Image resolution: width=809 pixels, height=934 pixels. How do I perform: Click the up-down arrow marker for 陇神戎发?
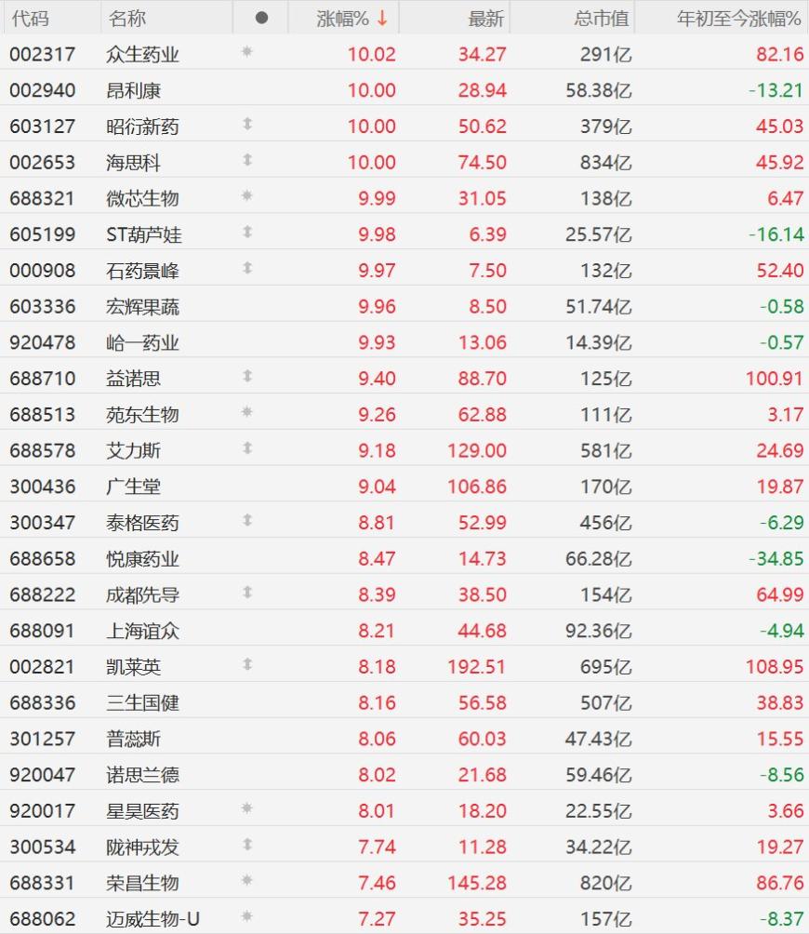[x=247, y=844]
